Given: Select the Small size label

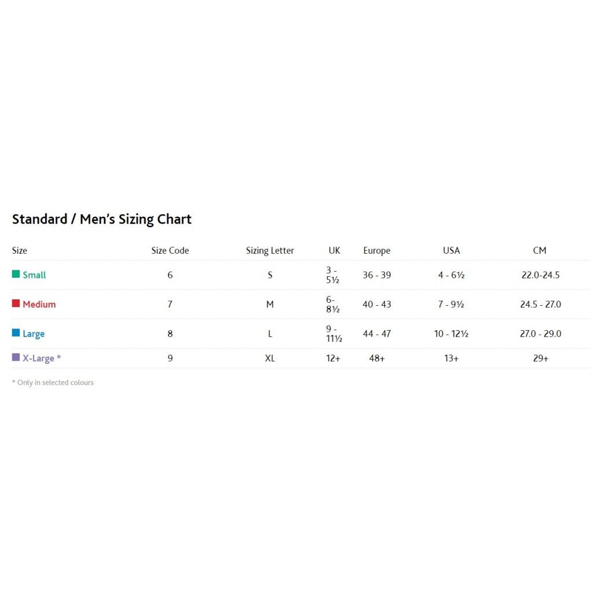Looking at the screenshot, I should (34, 275).
